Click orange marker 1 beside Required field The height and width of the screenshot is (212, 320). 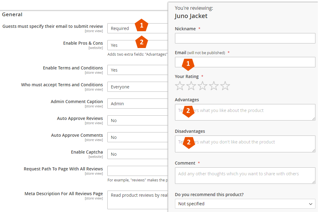pyautogui.click(x=141, y=25)
